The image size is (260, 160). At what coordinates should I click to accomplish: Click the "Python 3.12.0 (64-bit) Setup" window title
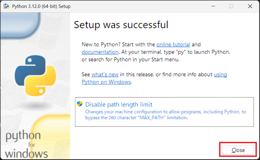(x=41, y=6)
